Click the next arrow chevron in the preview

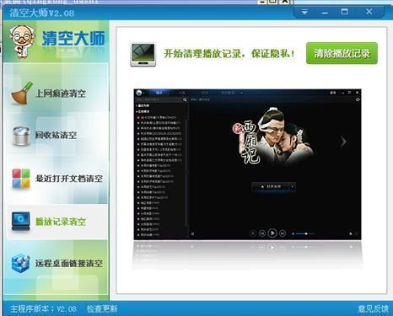click(x=343, y=142)
